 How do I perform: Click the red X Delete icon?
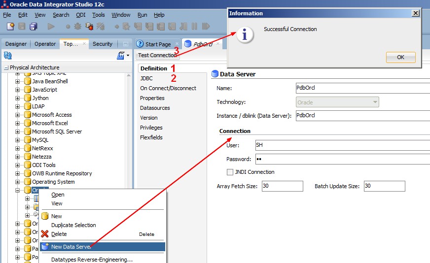pos(45,234)
